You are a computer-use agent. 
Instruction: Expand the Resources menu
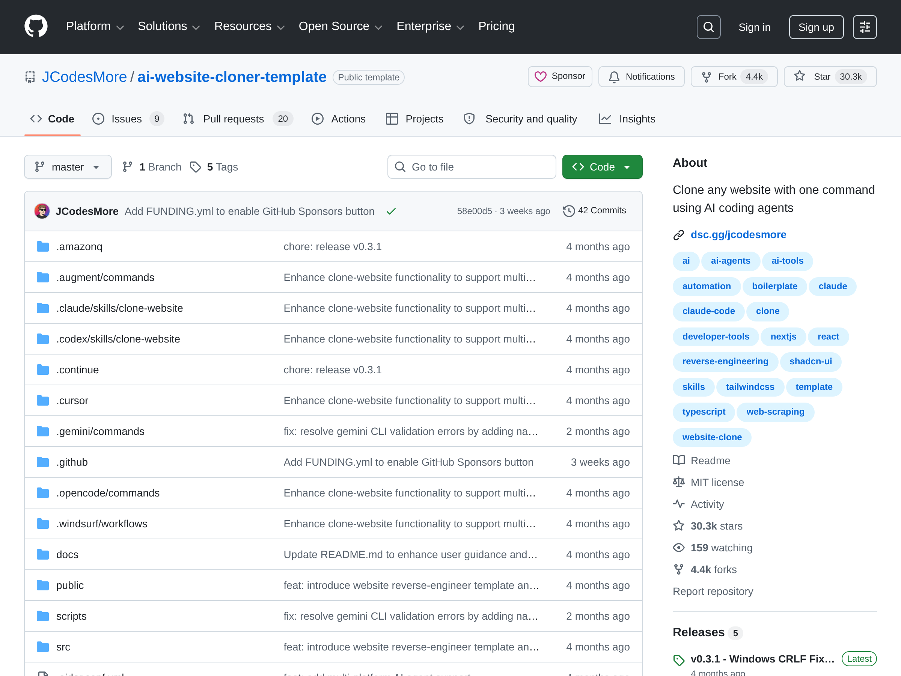click(x=249, y=27)
